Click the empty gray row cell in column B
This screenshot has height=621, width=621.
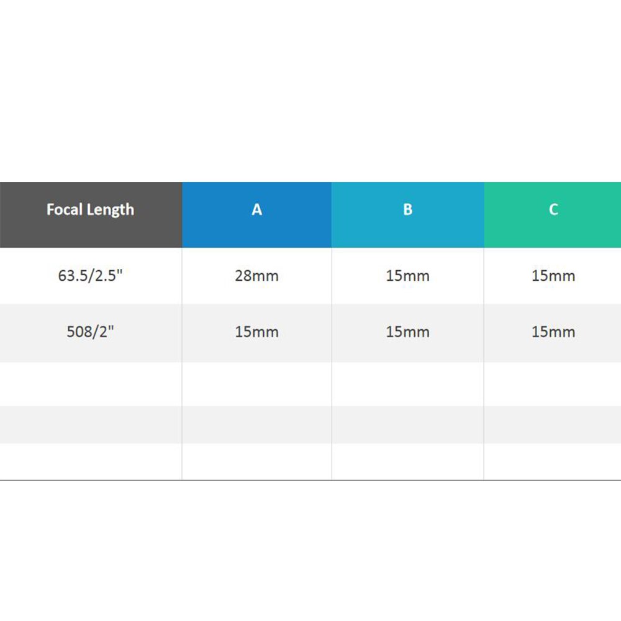click(x=407, y=425)
